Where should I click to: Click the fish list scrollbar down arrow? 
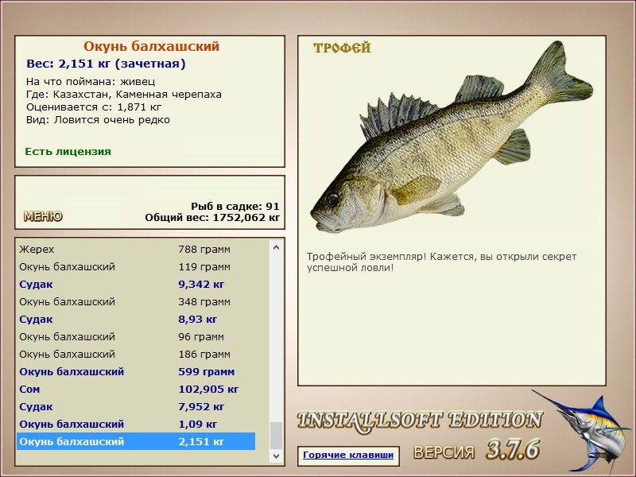tap(276, 456)
